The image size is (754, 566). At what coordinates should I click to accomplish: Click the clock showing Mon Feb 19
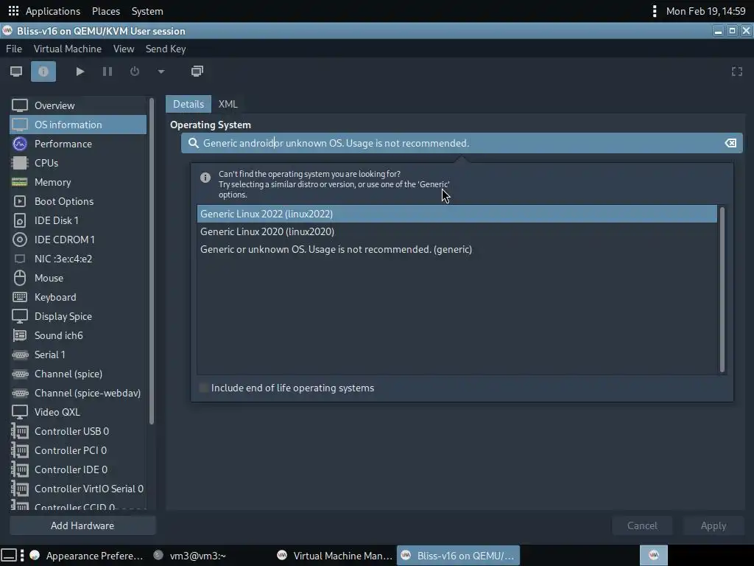tap(705, 11)
